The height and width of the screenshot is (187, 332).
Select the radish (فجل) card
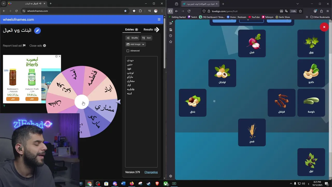click(252, 43)
